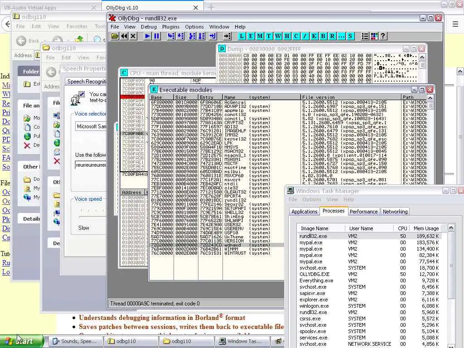Show Log window via L button
464x348 pixels.
tap(242, 36)
